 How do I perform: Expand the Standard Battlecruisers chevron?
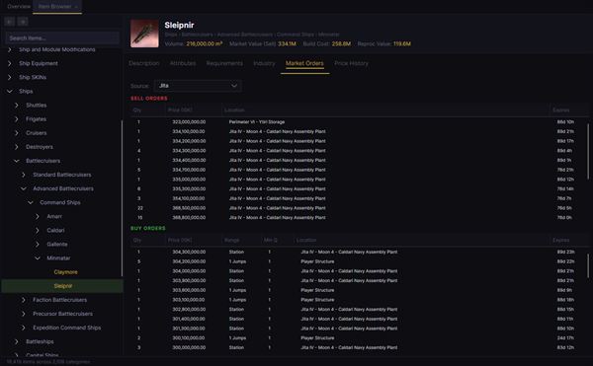(24, 175)
